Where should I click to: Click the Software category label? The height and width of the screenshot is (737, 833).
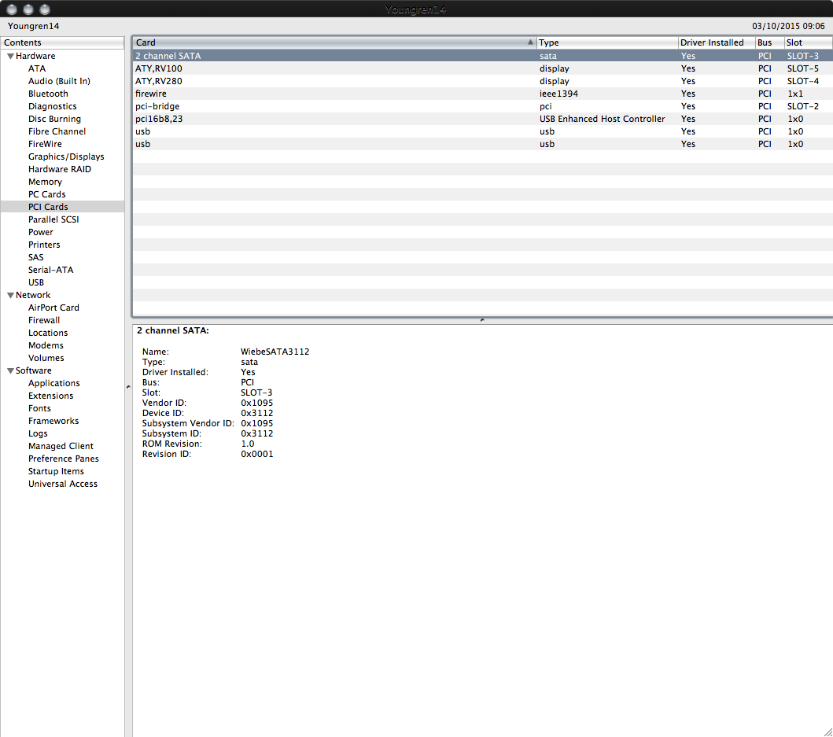point(34,371)
